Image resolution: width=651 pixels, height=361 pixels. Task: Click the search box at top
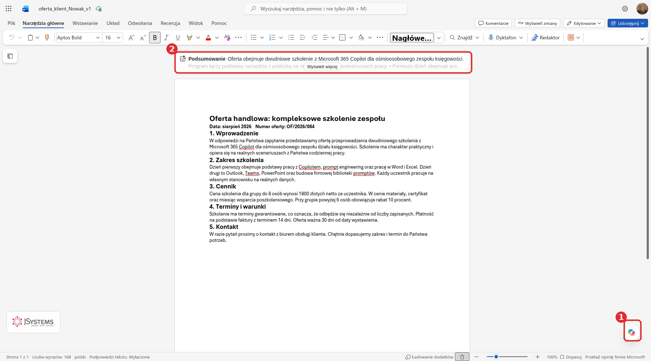pos(325,9)
